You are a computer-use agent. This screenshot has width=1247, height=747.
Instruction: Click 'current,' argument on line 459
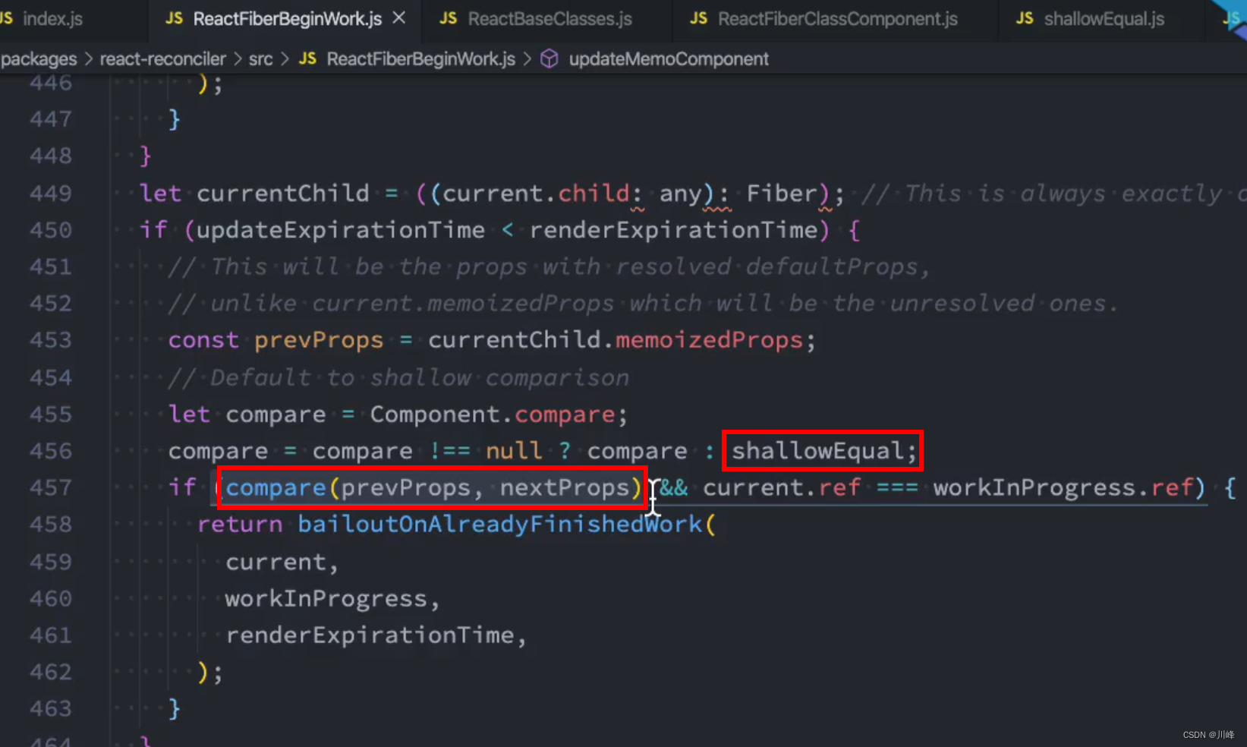coord(282,563)
